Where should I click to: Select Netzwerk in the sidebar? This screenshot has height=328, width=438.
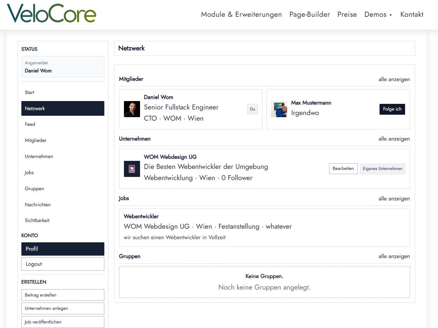[63, 108]
